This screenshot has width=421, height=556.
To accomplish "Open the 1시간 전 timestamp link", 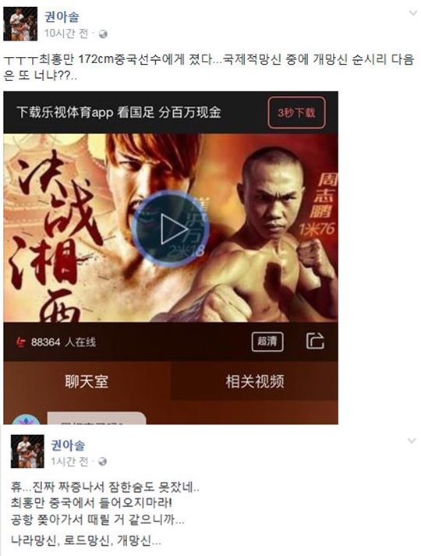I will tap(69, 462).
